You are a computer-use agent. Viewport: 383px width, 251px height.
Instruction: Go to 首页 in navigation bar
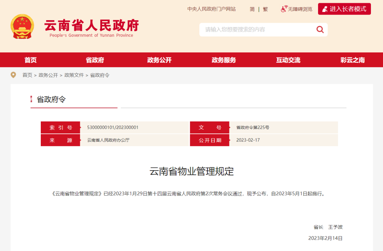(x=30, y=60)
